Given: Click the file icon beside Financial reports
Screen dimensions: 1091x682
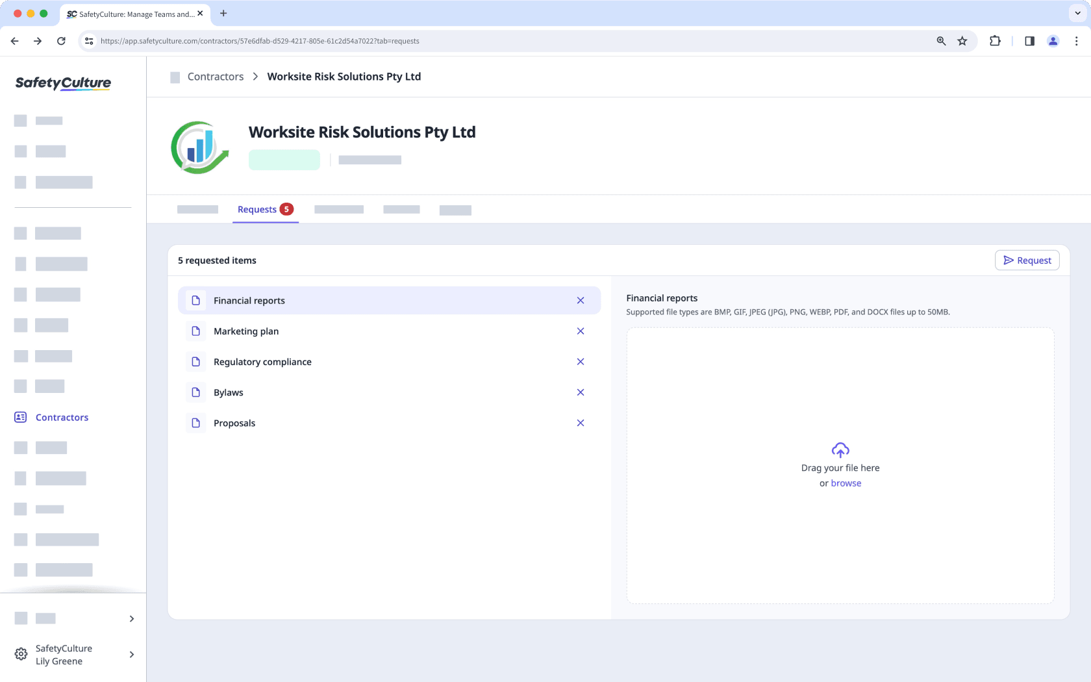Looking at the screenshot, I should coord(195,300).
